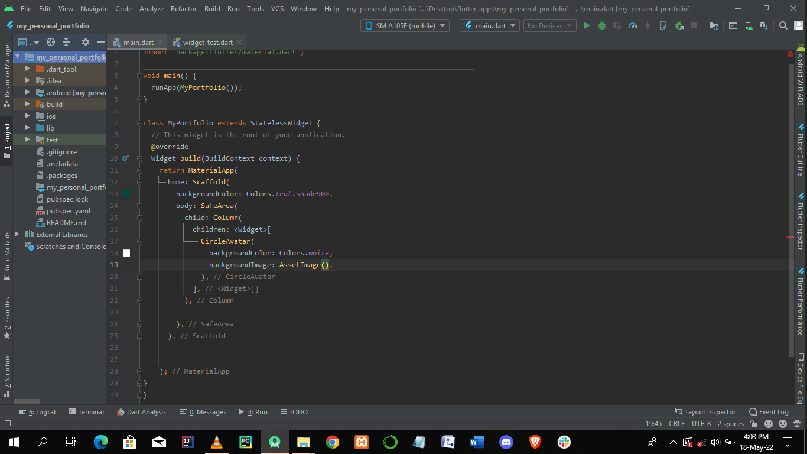The height and width of the screenshot is (454, 807).
Task: Click the UTF-8 encoding in status bar
Action: 701,424
